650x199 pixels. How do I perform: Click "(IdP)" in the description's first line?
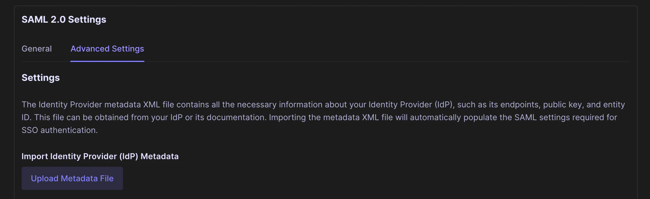click(444, 104)
